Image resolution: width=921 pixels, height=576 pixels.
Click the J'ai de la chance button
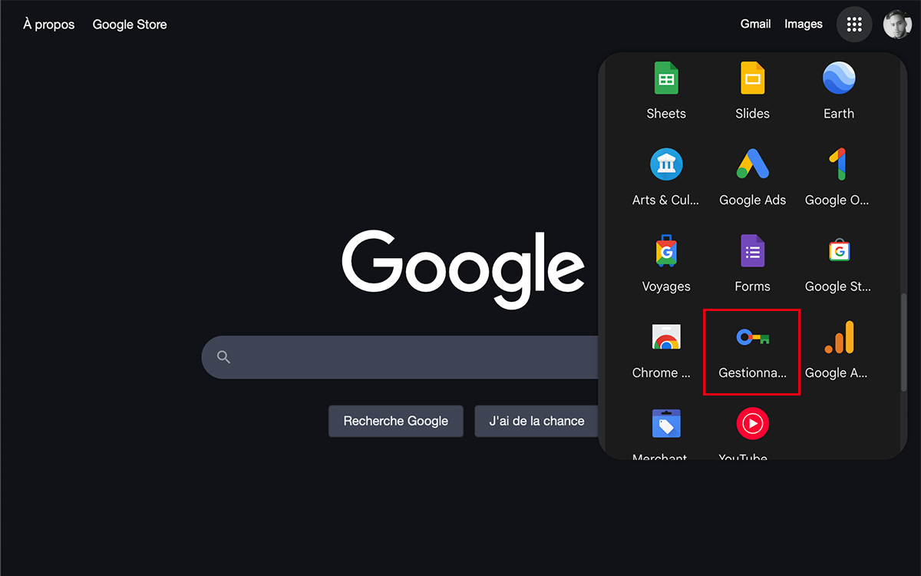pyautogui.click(x=536, y=421)
